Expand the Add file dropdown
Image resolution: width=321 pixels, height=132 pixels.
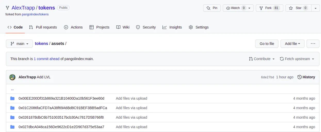292,44
